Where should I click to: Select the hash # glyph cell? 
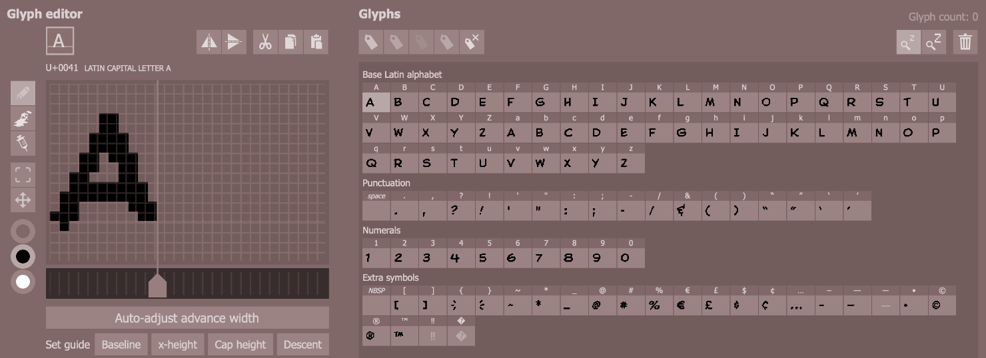point(631,300)
